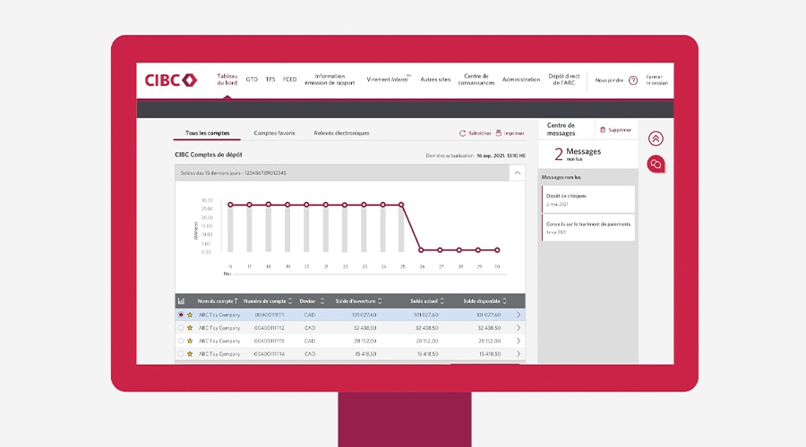The image size is (806, 447).
Task: Click the CIBC logo
Action: (171, 80)
